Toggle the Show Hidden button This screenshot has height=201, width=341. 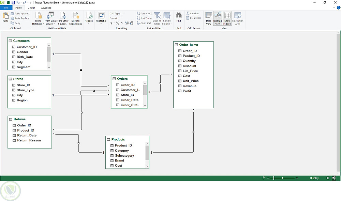pyautogui.click(x=227, y=18)
